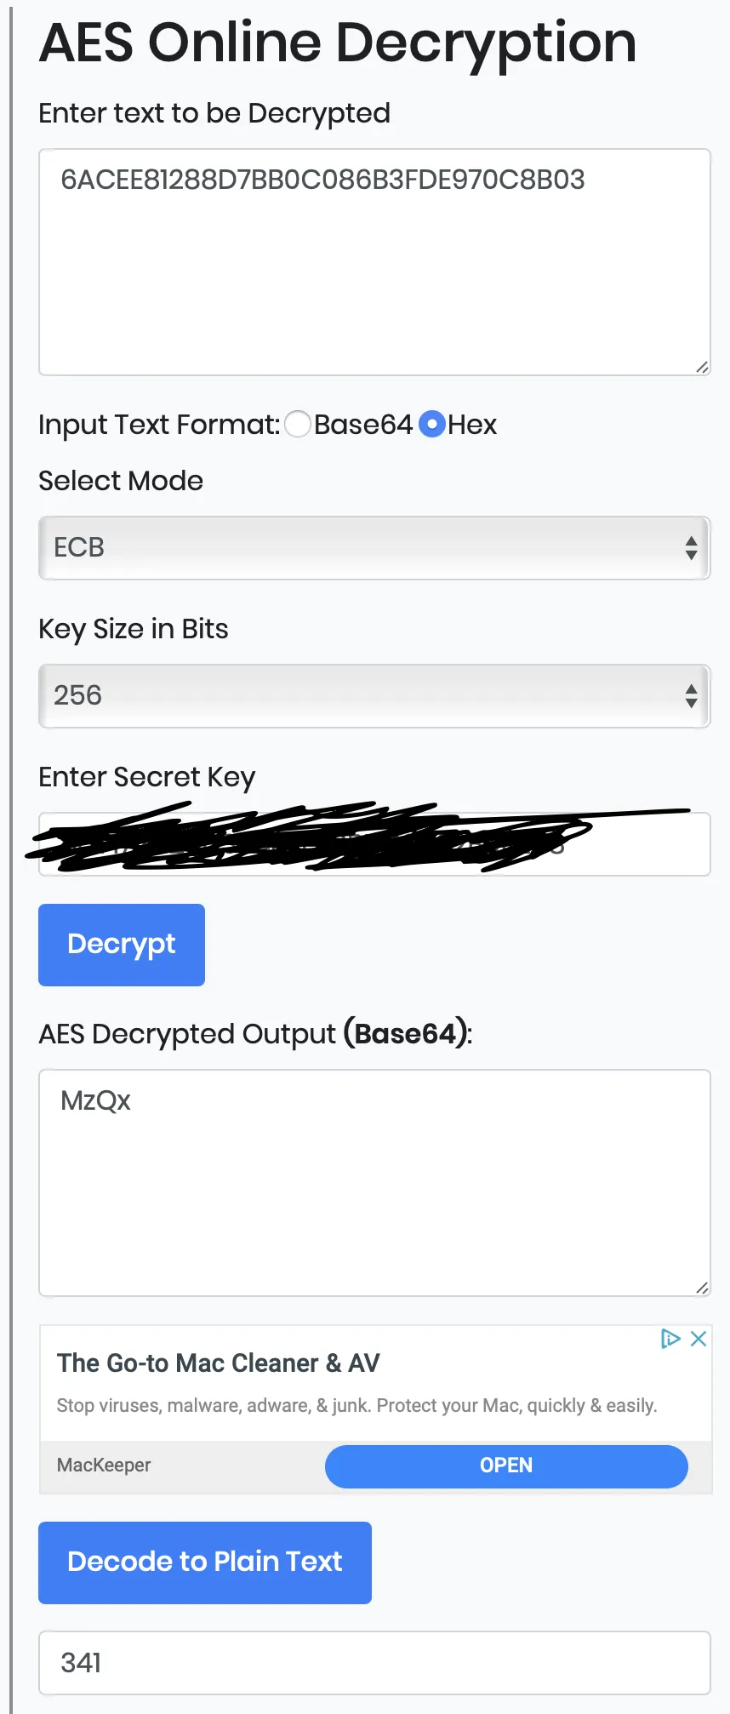Click the Select Mode stepper arrows

point(691,548)
